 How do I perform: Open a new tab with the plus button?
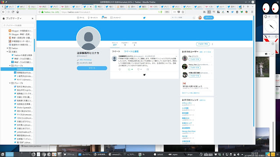(248, 7)
